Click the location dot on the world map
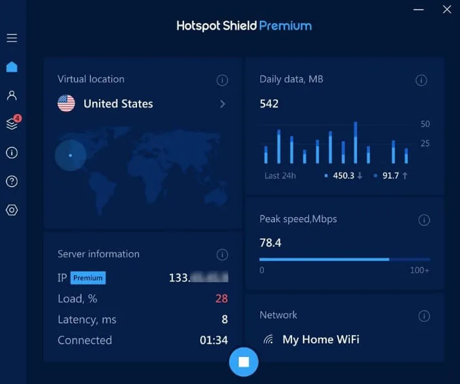Image resolution: width=460 pixels, height=384 pixels. (x=70, y=155)
